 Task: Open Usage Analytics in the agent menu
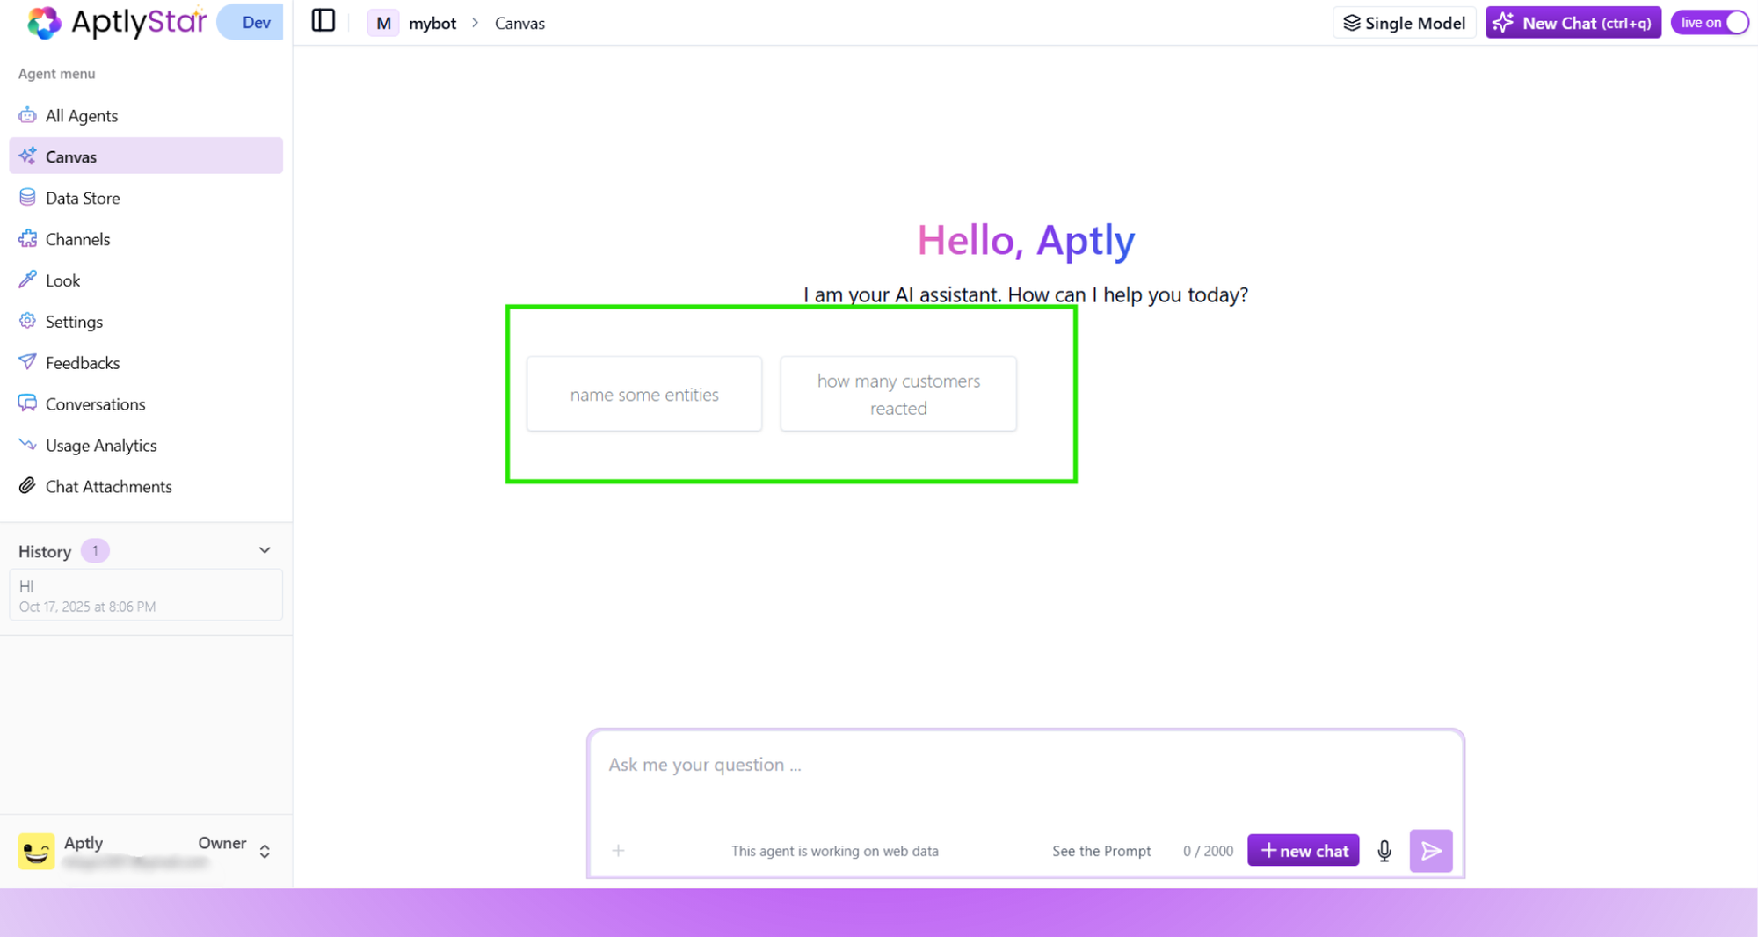(x=100, y=445)
